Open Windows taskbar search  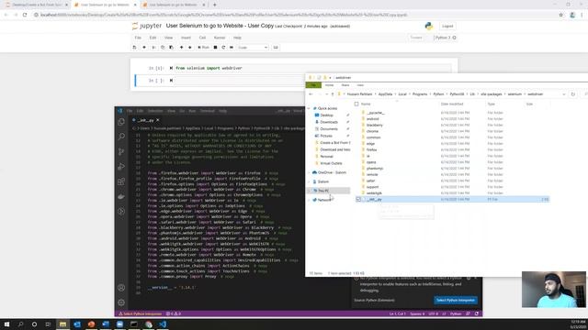coord(20,324)
